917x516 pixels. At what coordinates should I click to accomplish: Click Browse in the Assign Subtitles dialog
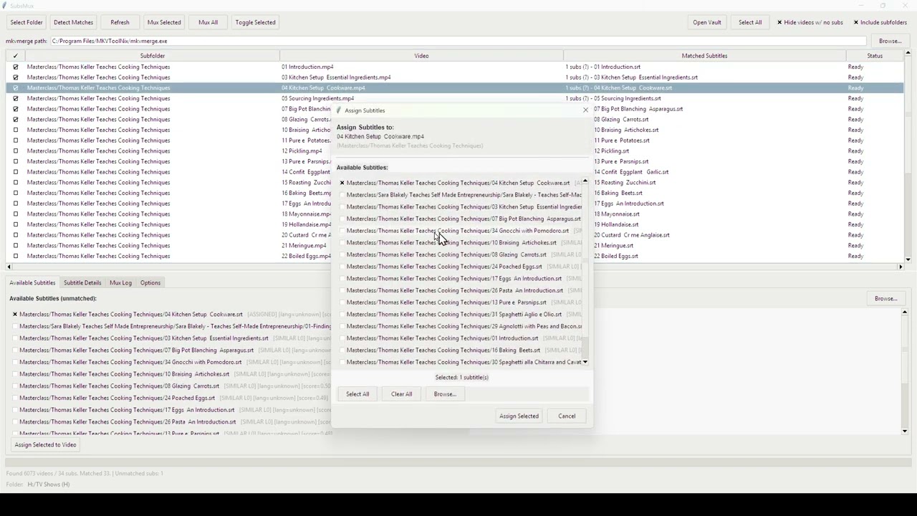coord(444,393)
